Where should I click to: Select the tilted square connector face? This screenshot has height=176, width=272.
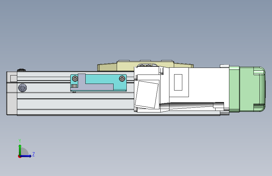pyautogui.click(x=147, y=94)
